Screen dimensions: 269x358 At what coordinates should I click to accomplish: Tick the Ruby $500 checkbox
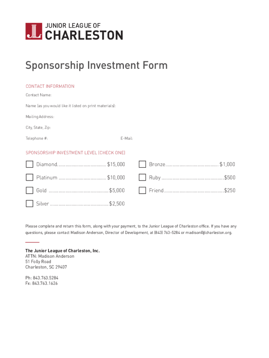point(142,177)
